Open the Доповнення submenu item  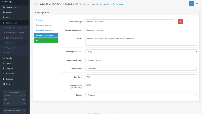11,43
